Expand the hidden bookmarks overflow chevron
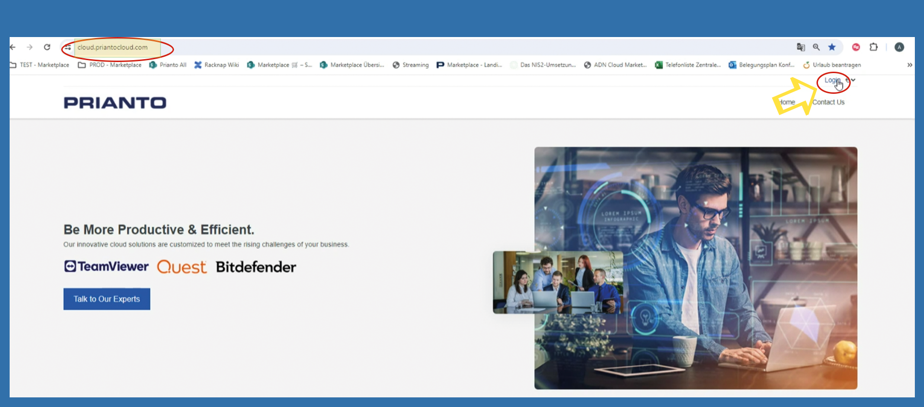 coord(910,65)
